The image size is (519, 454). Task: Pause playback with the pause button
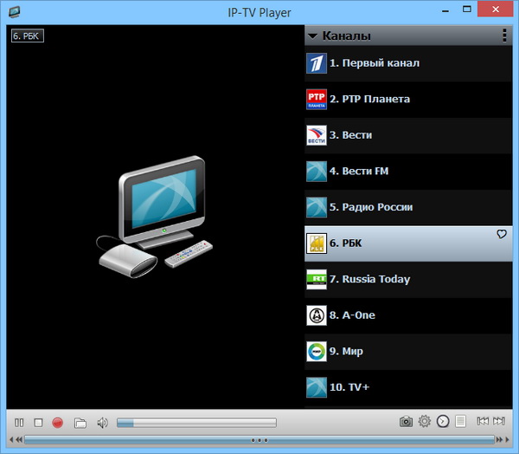point(19,422)
